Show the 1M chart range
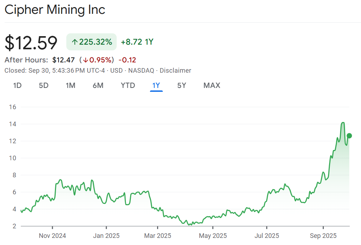 71,85
